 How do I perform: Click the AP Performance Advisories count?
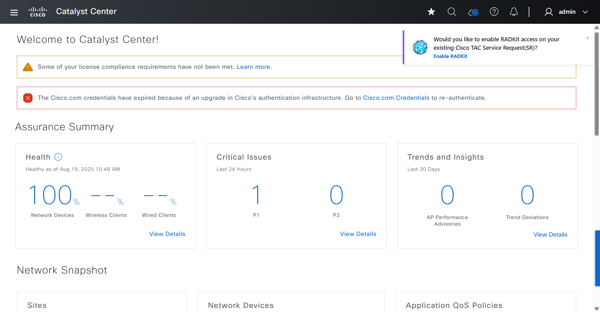(x=447, y=195)
